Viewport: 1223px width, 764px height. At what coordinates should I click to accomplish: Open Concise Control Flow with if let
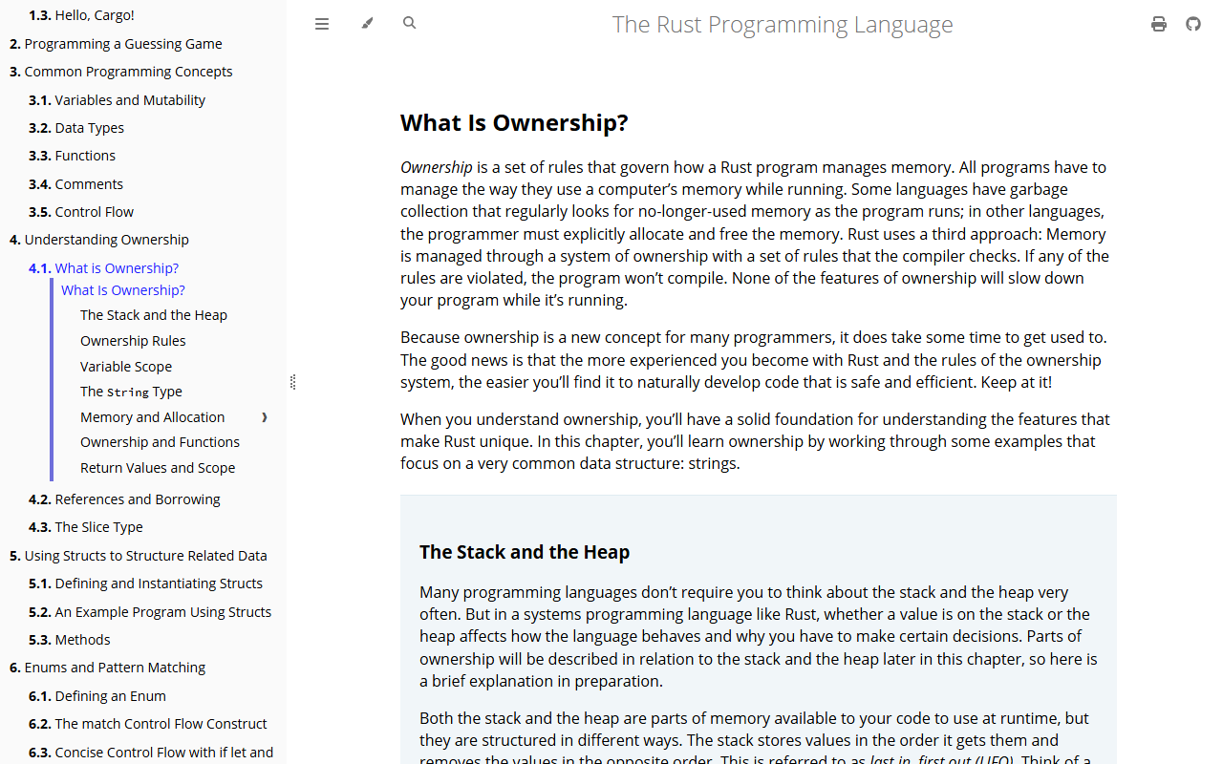[x=151, y=753]
